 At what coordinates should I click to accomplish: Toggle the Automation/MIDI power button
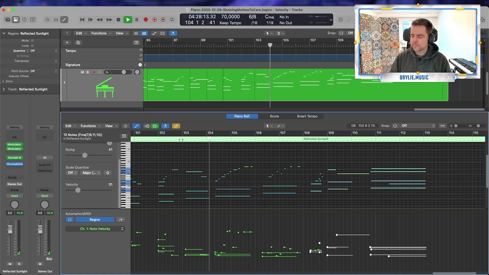[70, 220]
